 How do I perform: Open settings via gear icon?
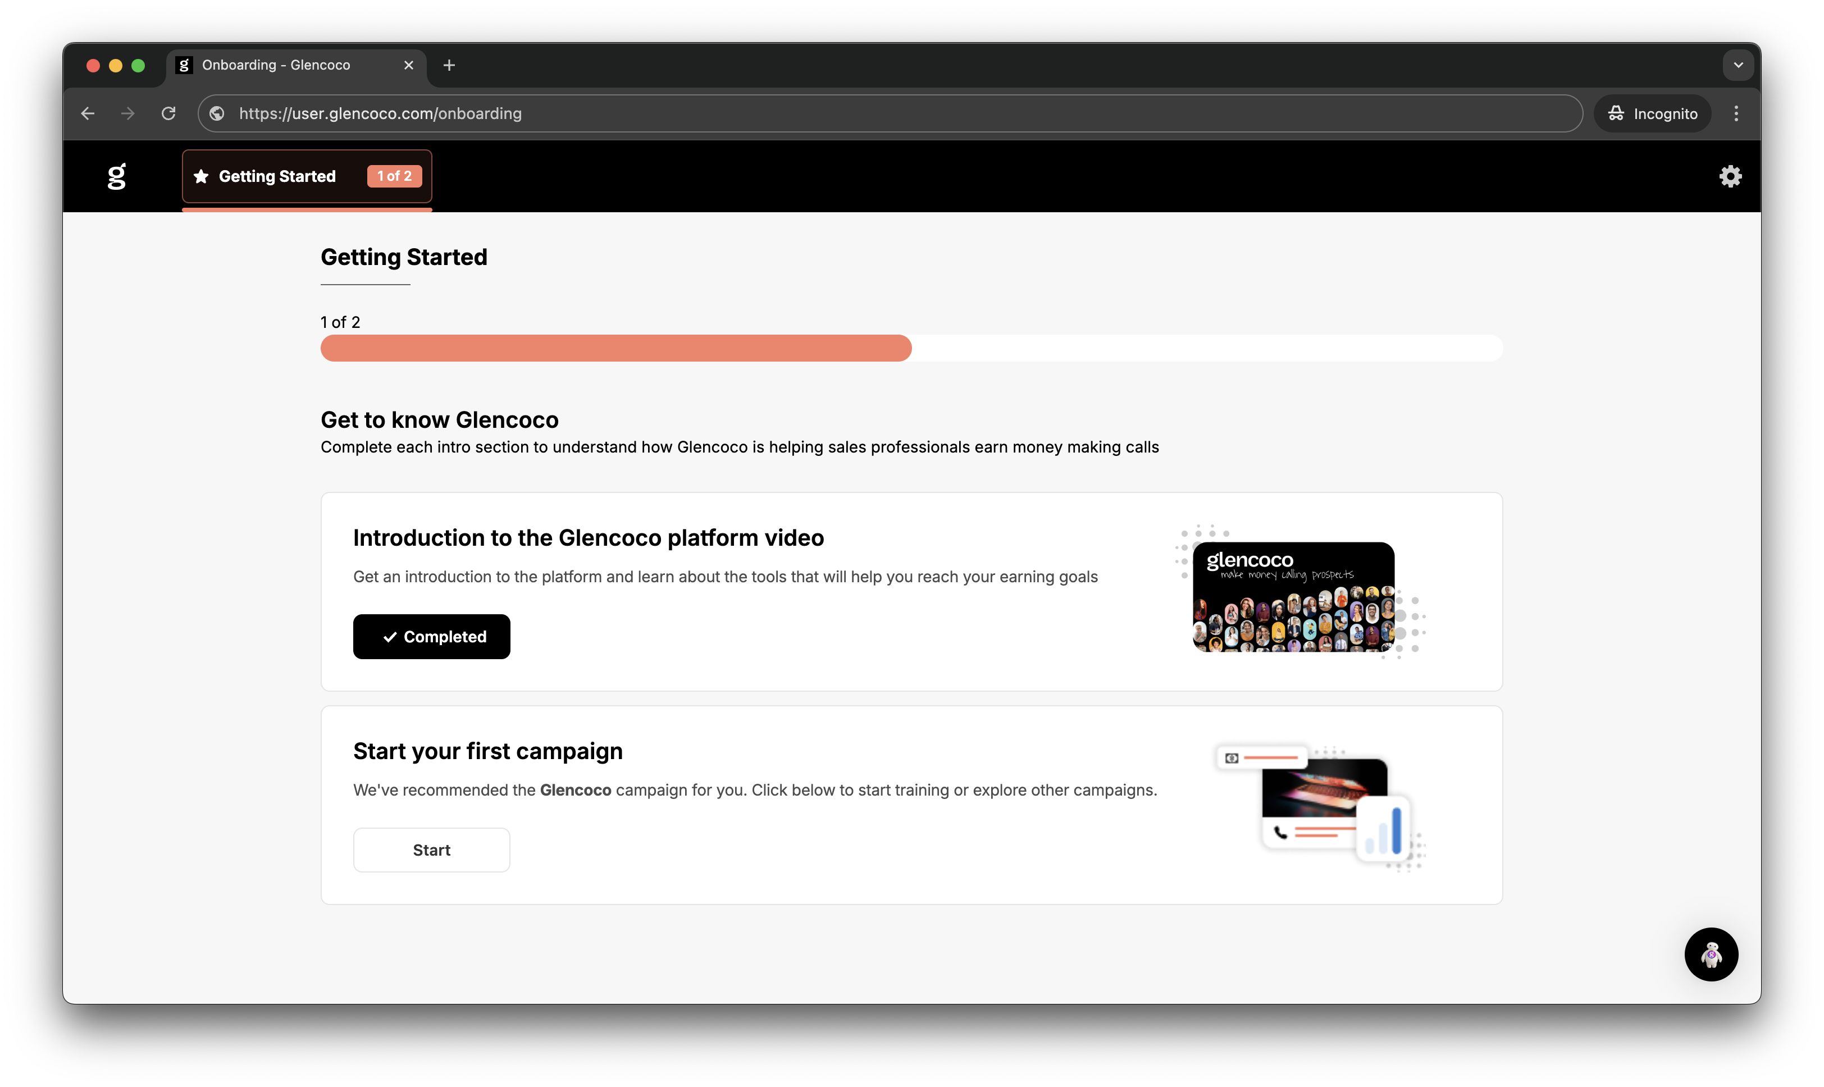point(1730,176)
